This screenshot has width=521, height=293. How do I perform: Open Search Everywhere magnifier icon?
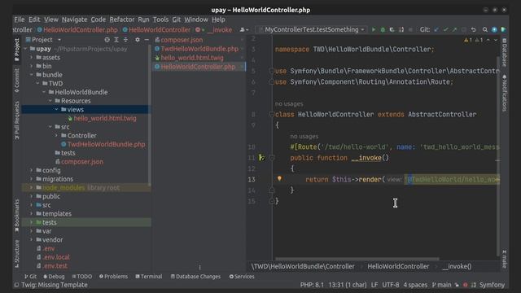(485, 29)
